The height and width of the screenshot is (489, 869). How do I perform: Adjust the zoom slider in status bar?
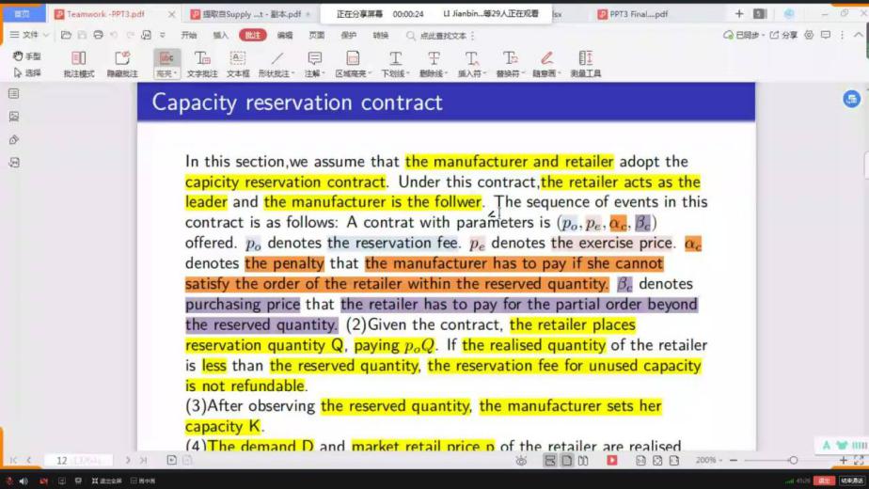793,460
